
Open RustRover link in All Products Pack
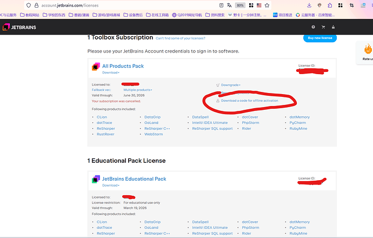(105, 134)
